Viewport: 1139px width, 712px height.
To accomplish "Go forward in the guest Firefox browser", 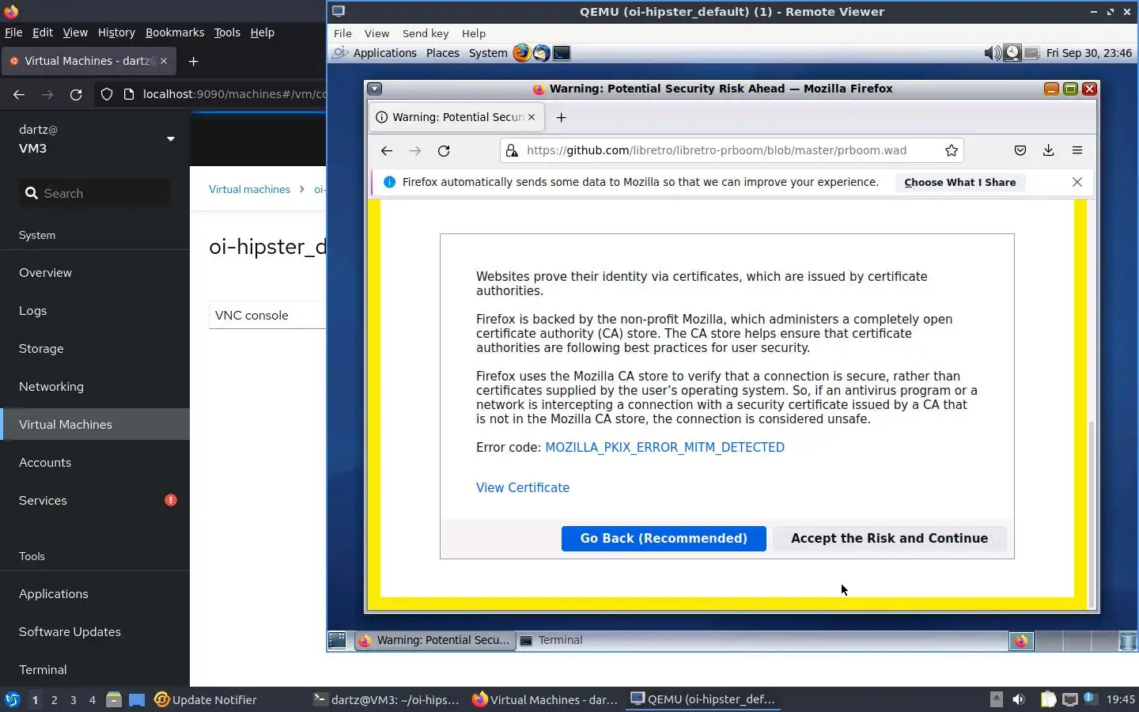I will point(414,150).
